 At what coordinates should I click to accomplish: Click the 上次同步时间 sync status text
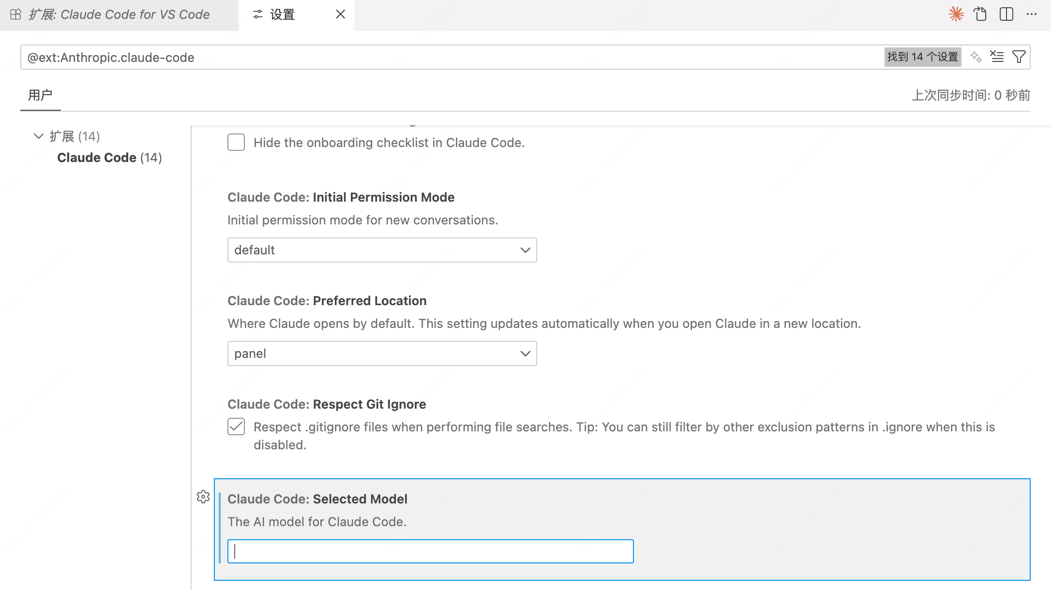971,95
